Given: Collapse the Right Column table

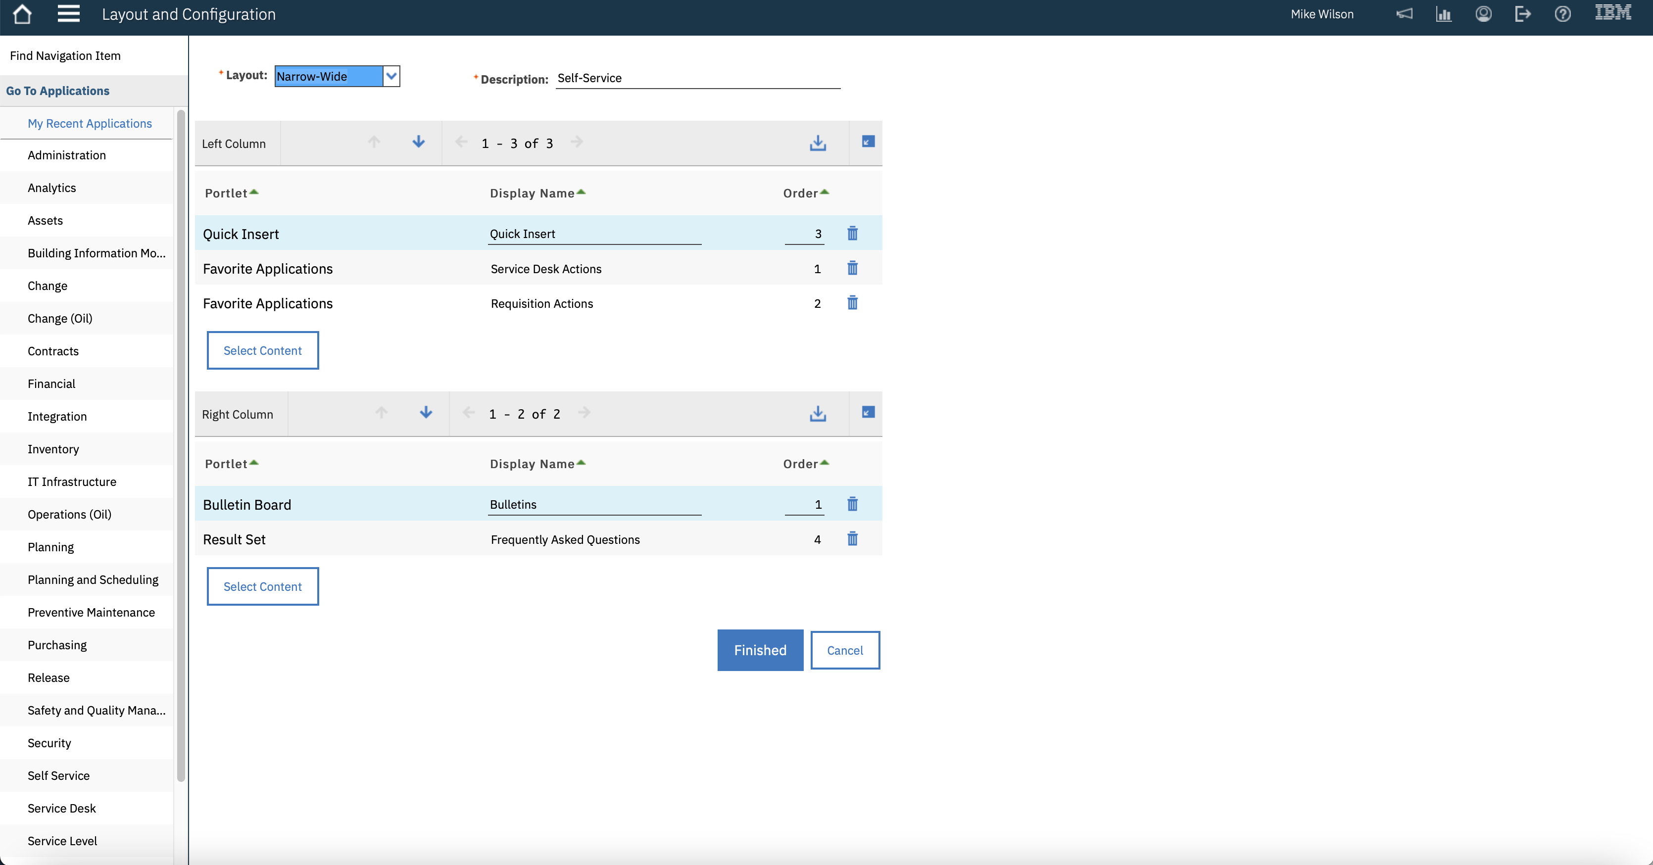Looking at the screenshot, I should pos(868,413).
